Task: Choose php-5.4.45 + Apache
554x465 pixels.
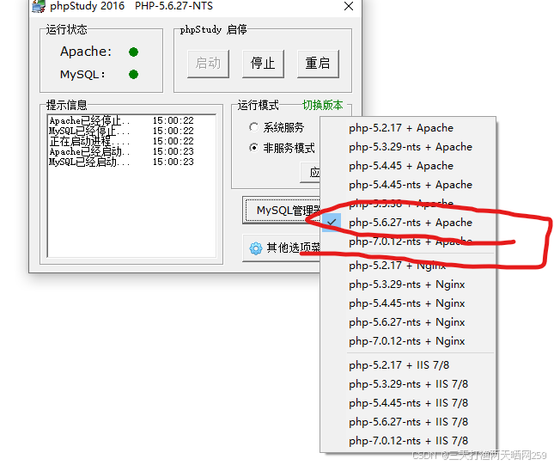Action: (408, 166)
